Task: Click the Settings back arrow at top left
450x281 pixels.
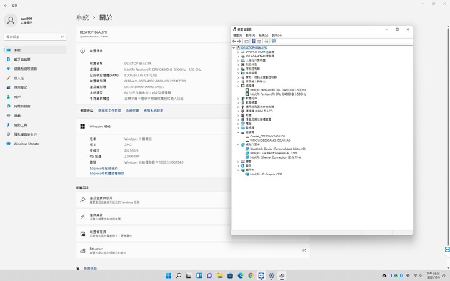Action: [x=6, y=6]
